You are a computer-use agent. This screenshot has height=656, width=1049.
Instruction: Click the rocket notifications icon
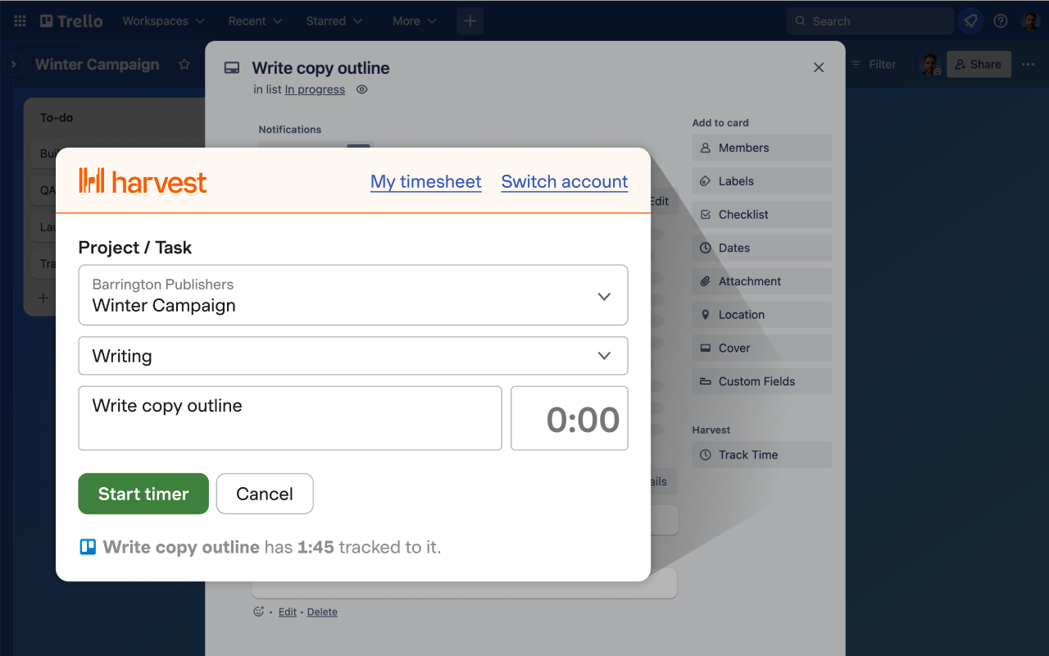point(971,21)
